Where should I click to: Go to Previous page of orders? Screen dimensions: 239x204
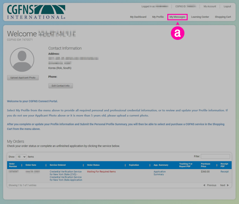click(210, 185)
